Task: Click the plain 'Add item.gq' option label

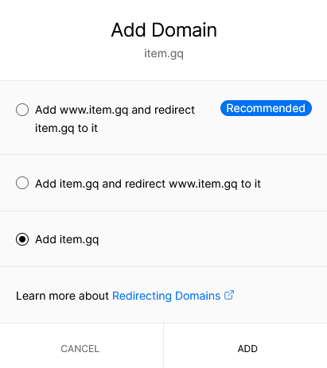Action: point(67,239)
